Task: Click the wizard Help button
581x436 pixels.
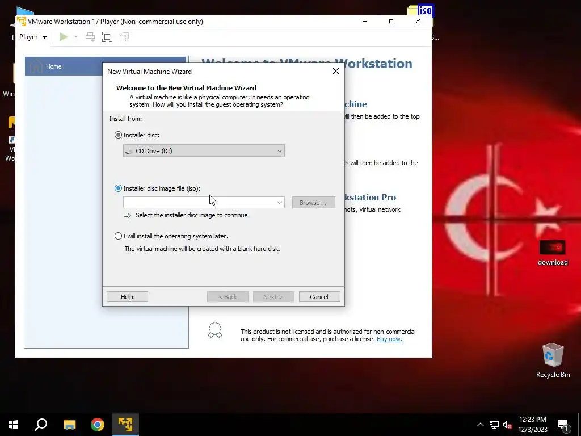Action: 127,296
